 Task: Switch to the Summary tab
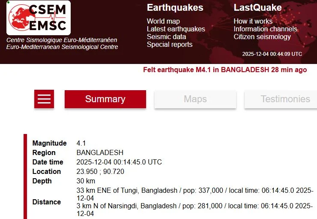pos(105,99)
